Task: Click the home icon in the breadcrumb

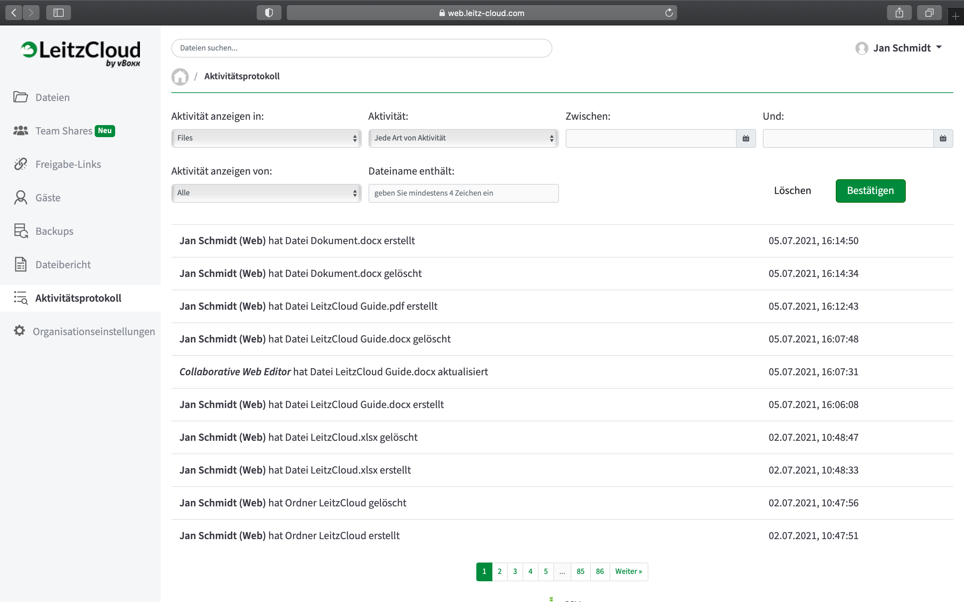Action: [180, 76]
